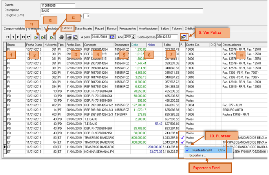Open the date picker beside A partir

tap(112, 37)
